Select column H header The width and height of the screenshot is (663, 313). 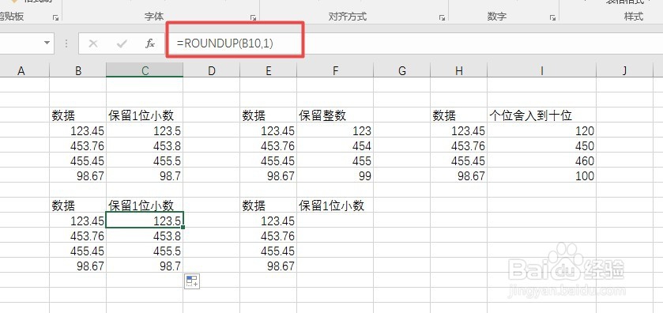[x=459, y=70]
